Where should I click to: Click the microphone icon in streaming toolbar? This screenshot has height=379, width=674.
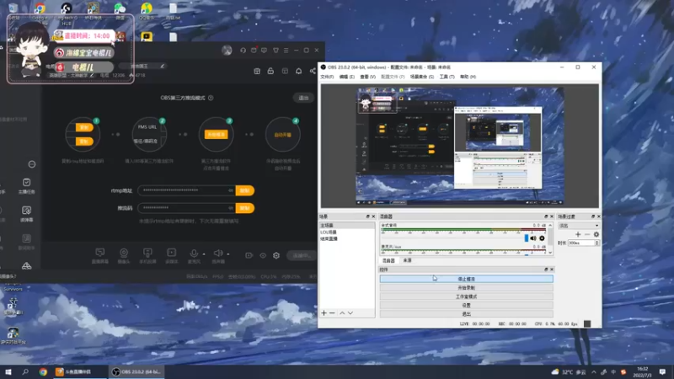pos(194,255)
